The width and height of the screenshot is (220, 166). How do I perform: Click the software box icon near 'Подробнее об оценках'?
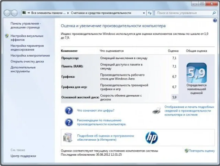coord(68,138)
